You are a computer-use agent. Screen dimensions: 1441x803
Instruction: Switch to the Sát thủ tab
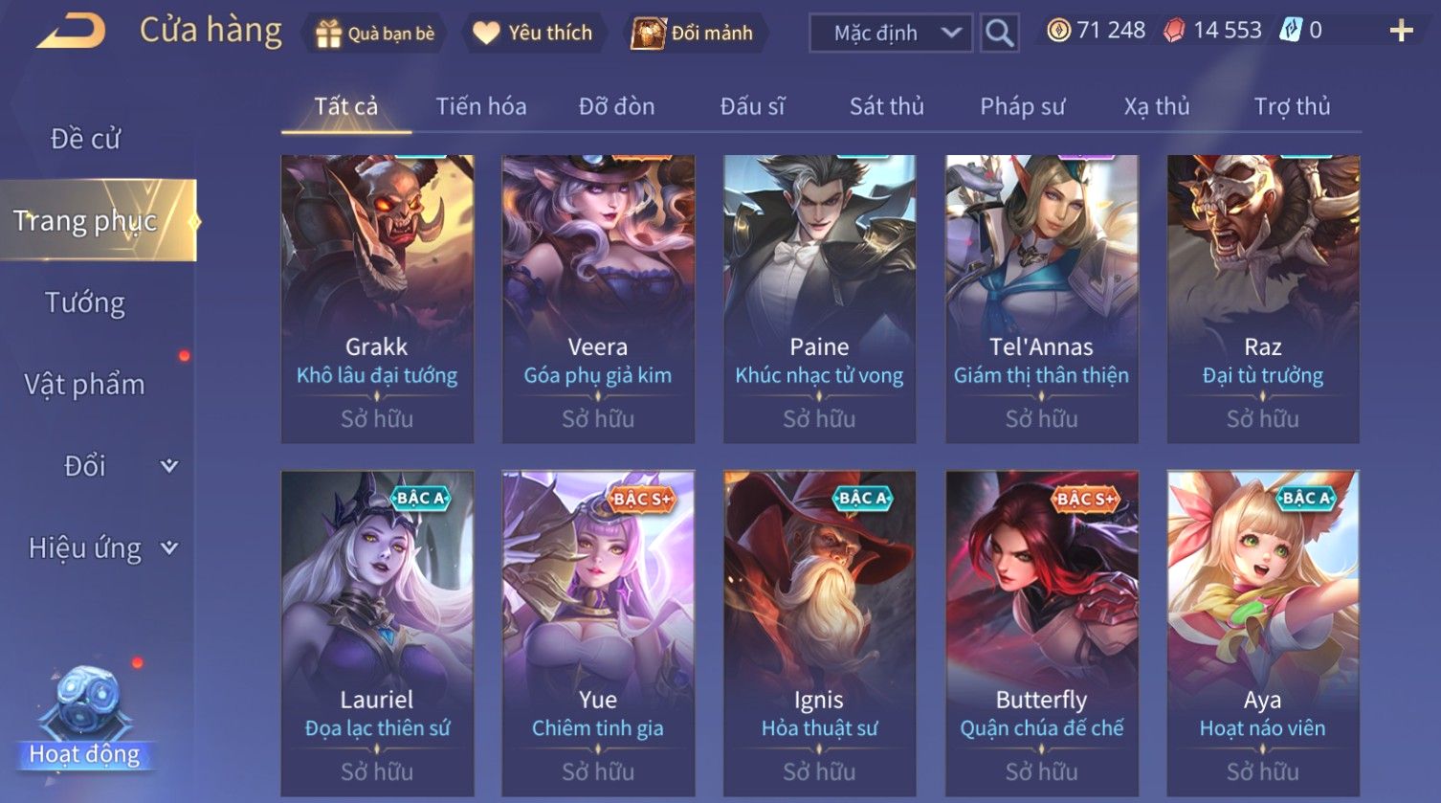point(887,106)
